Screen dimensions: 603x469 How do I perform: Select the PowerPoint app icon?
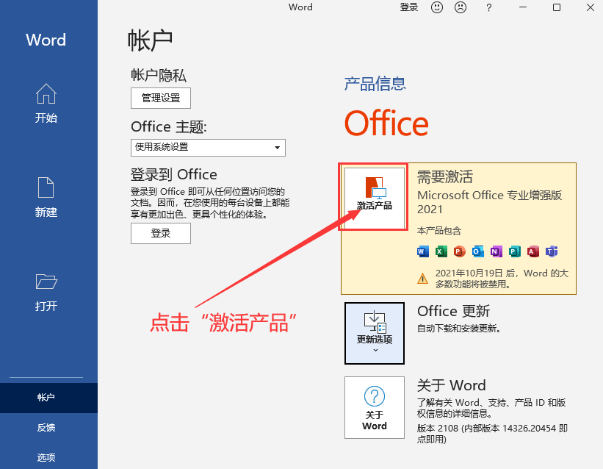(458, 251)
